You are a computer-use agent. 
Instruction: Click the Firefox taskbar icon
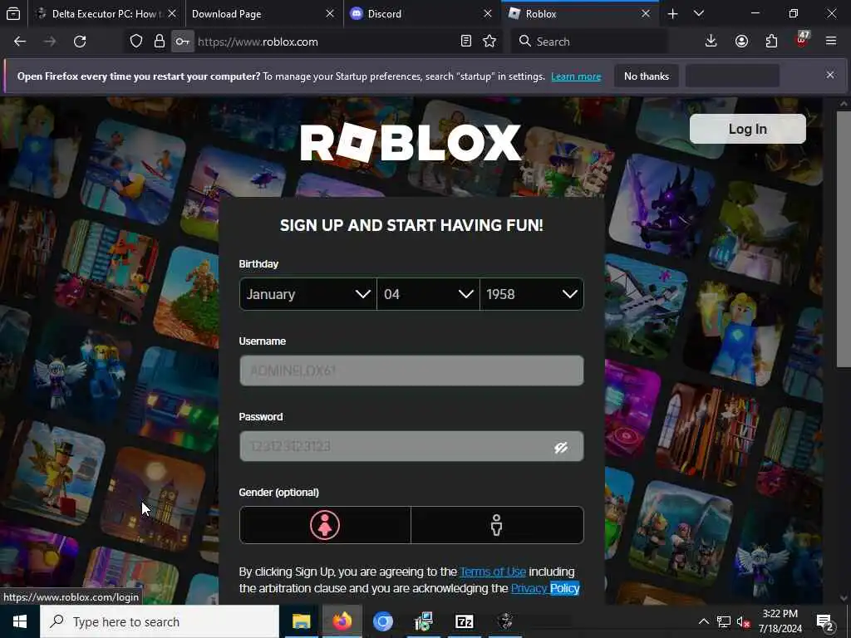[x=342, y=621]
